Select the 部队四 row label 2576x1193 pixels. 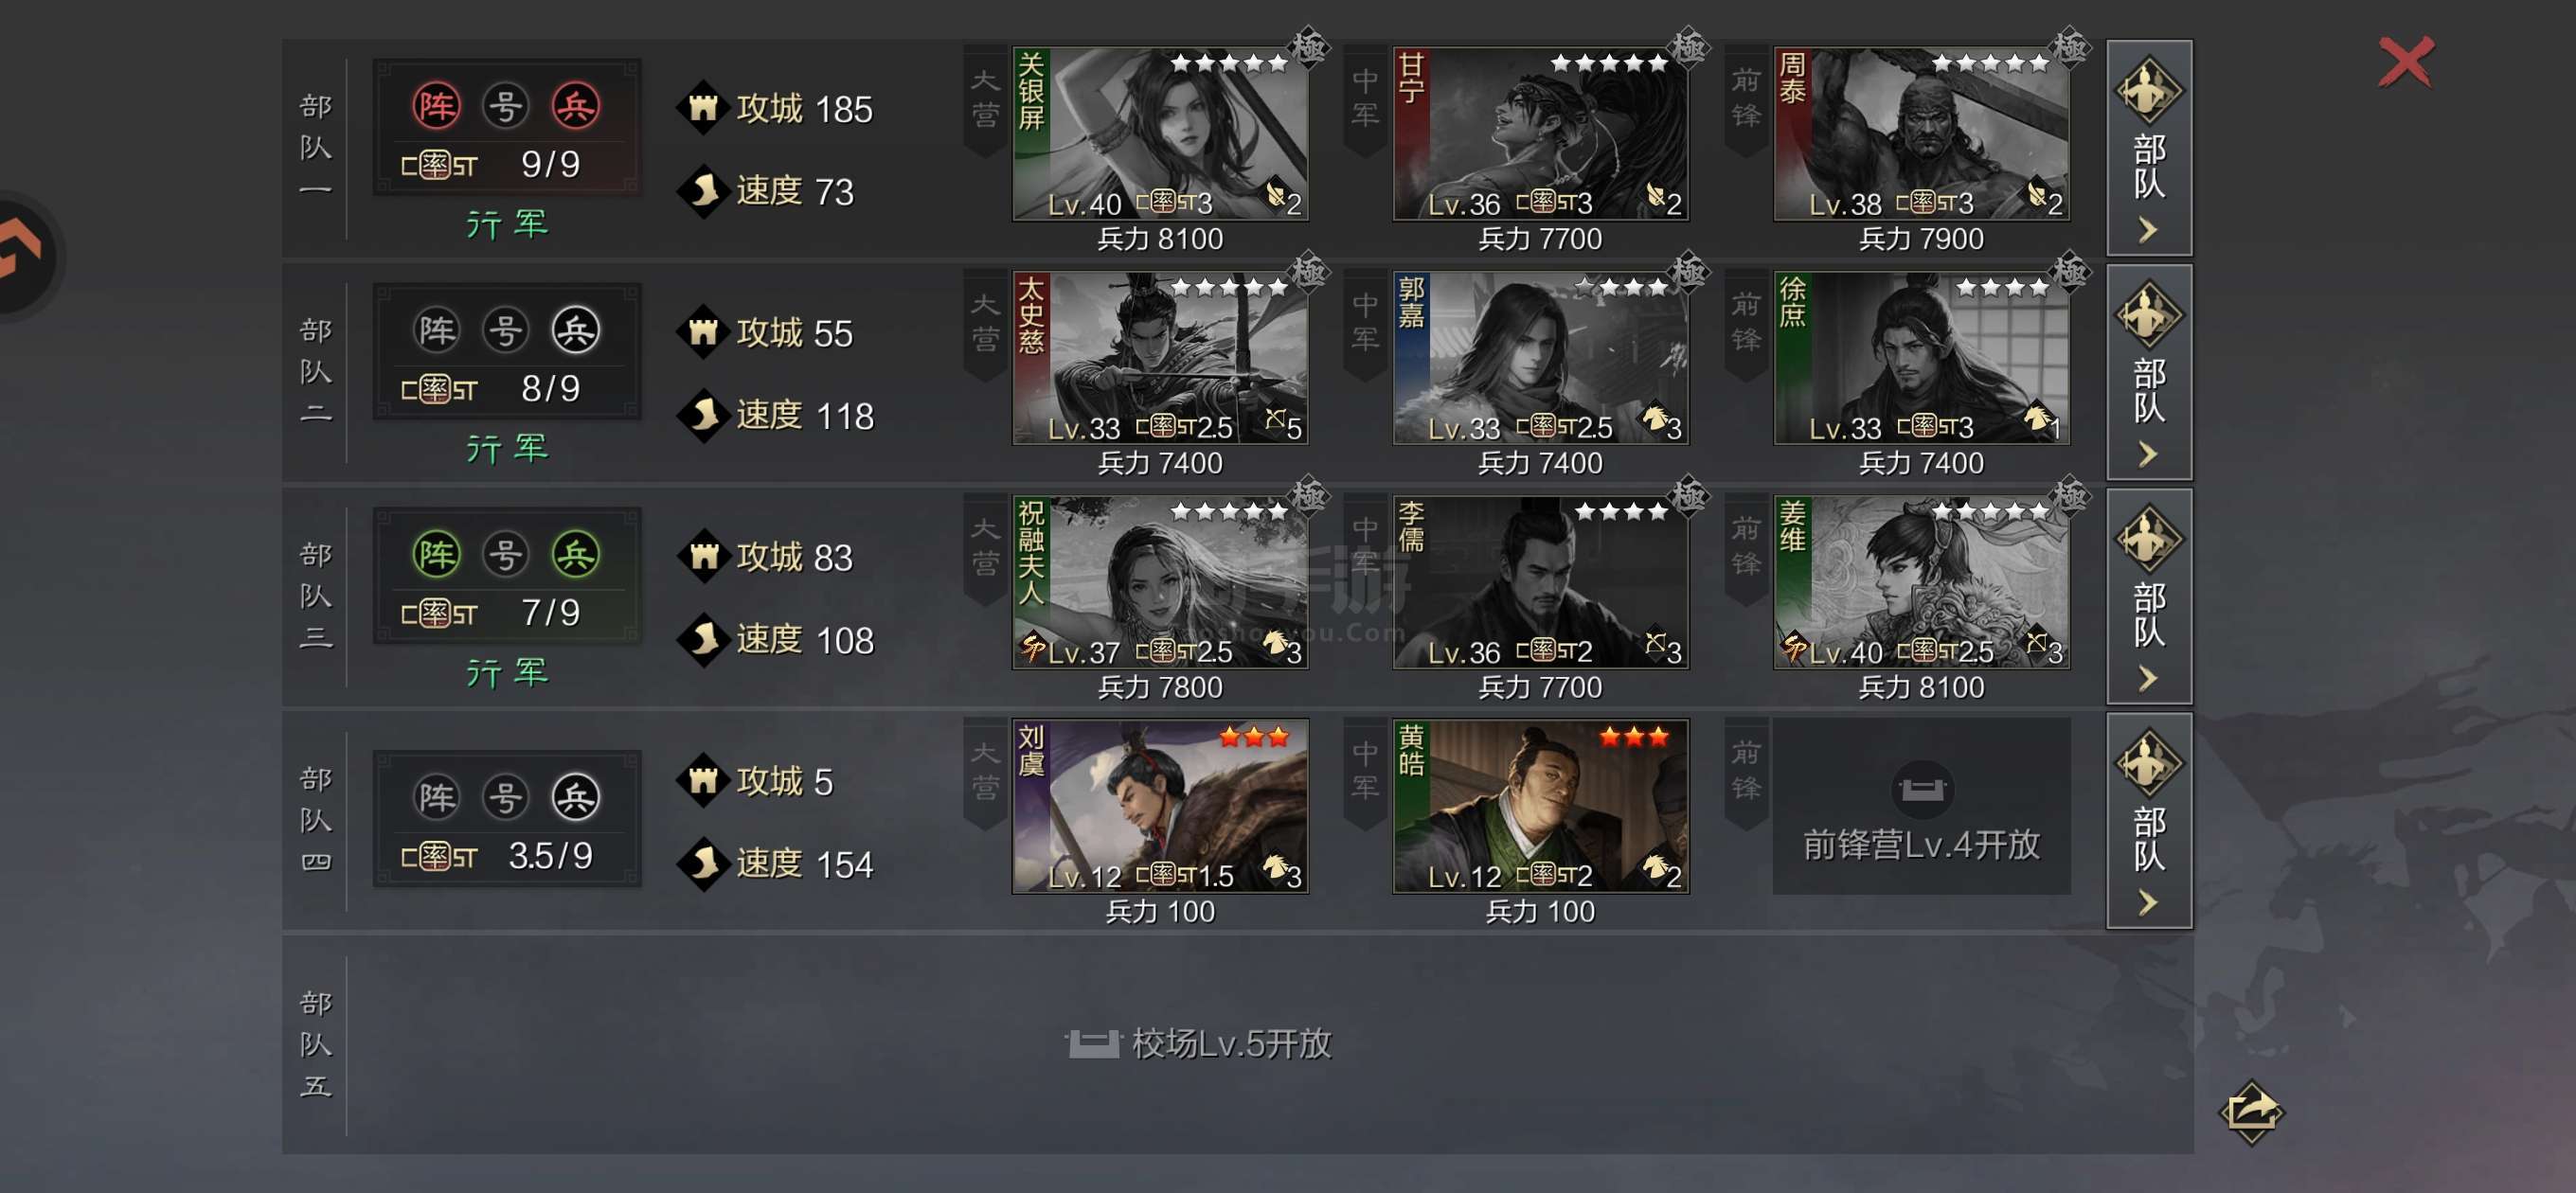pyautogui.click(x=315, y=820)
